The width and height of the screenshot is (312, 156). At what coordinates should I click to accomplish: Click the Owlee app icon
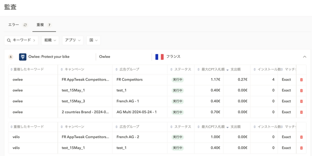[x=23, y=57]
